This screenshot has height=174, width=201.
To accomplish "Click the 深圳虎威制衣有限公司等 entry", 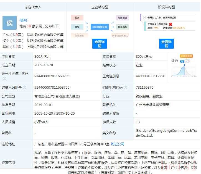I will coord(45,35).
